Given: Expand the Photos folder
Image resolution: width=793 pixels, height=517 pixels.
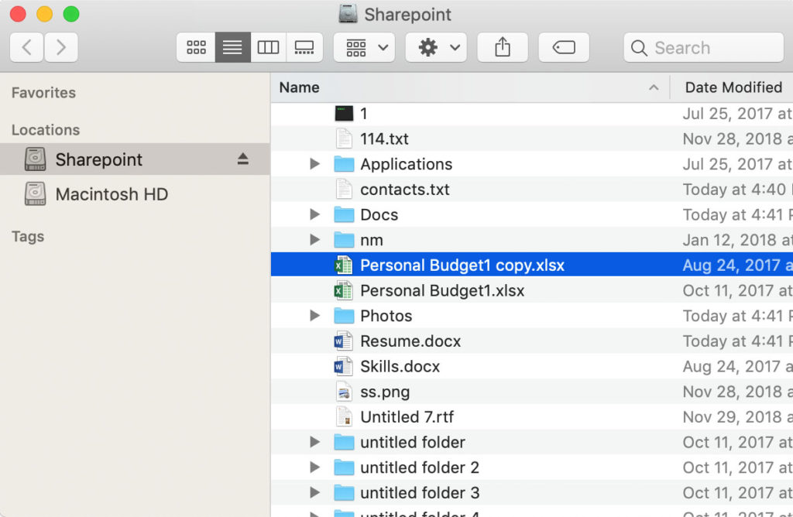Looking at the screenshot, I should click(x=314, y=315).
